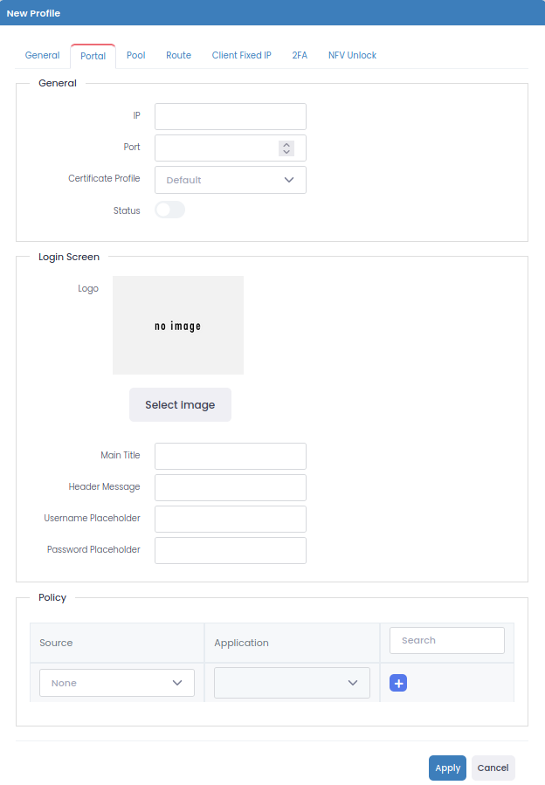Click the Port spinner arrows
The height and width of the screenshot is (785, 545).
pos(286,148)
